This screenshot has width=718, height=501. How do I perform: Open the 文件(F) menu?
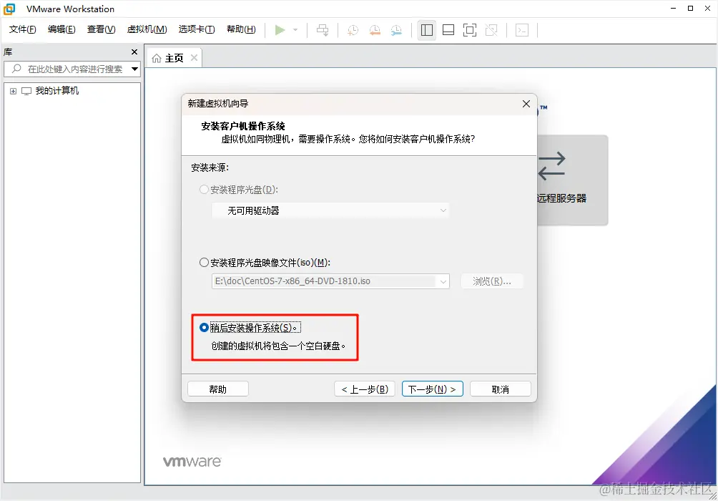point(22,29)
